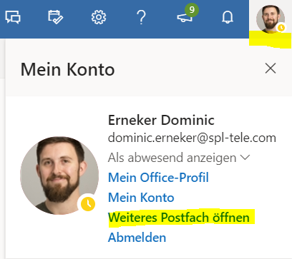Open help with the question mark icon
This screenshot has height=259, width=292.
click(x=141, y=17)
